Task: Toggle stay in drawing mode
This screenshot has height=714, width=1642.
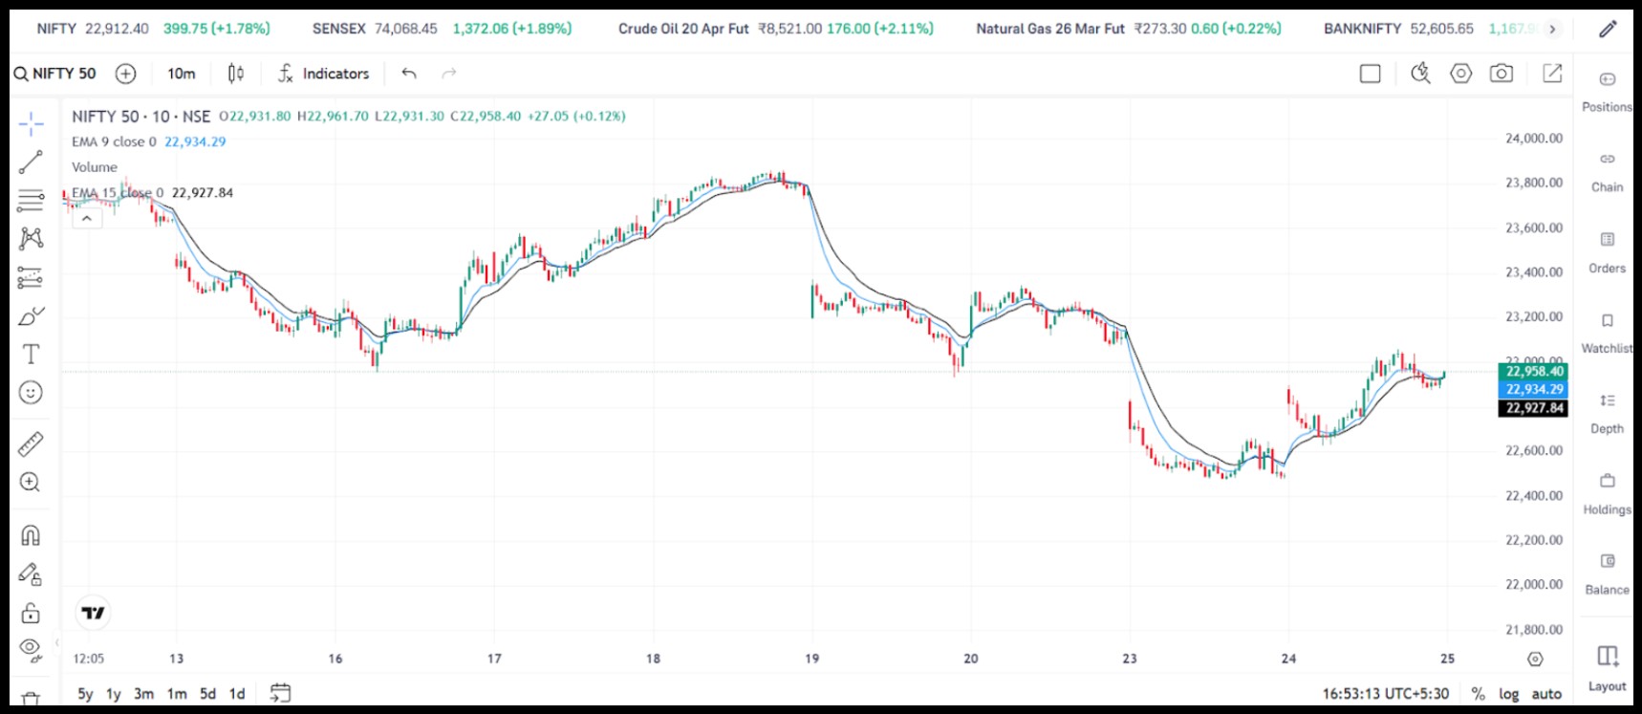Action: tap(31, 573)
